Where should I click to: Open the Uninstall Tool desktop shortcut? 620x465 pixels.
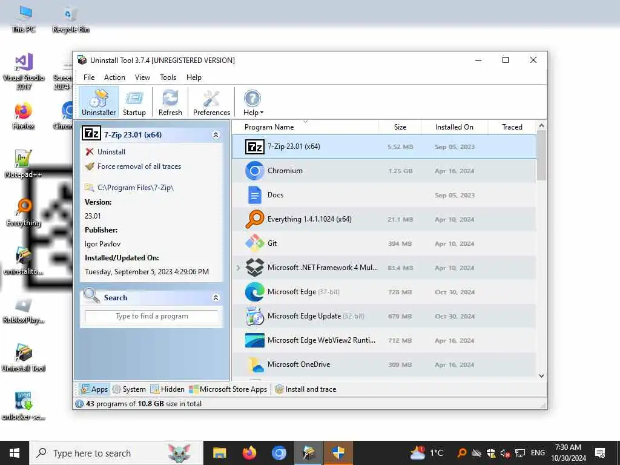coord(24,358)
